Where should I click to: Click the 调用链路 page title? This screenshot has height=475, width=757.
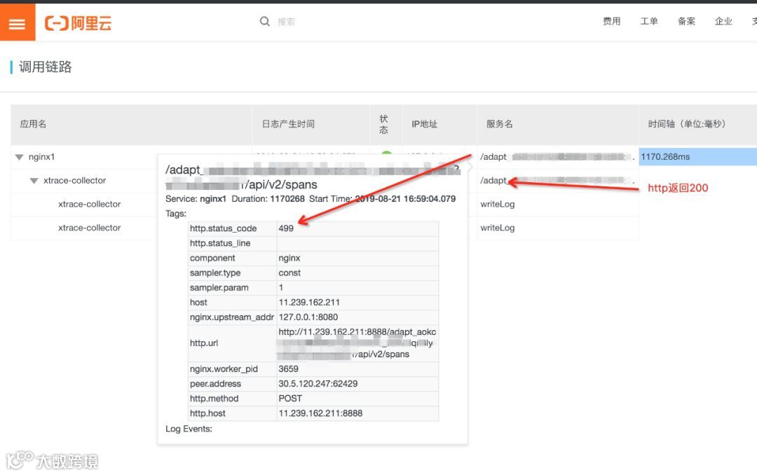(x=45, y=67)
